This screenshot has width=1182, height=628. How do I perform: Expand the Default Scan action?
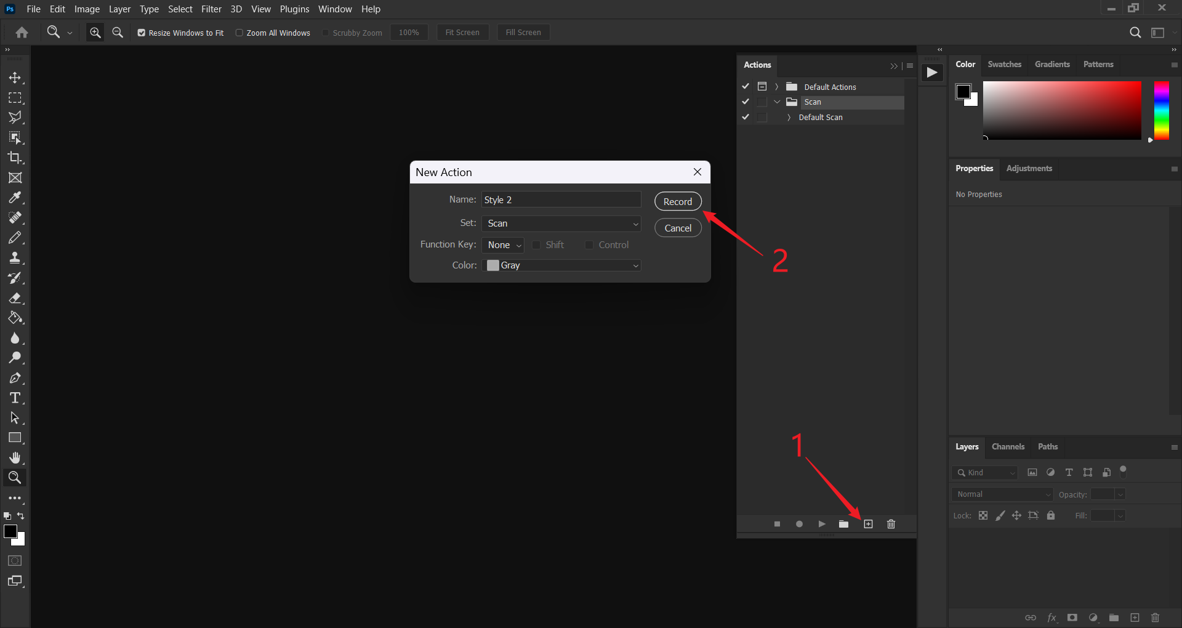(789, 118)
